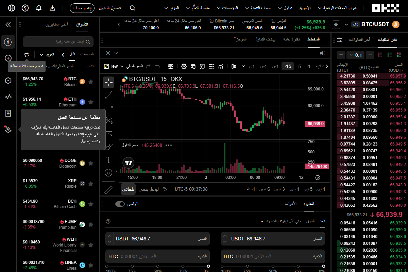
Task: Toggle logarithmic scale on the chart
Action: coord(149,189)
